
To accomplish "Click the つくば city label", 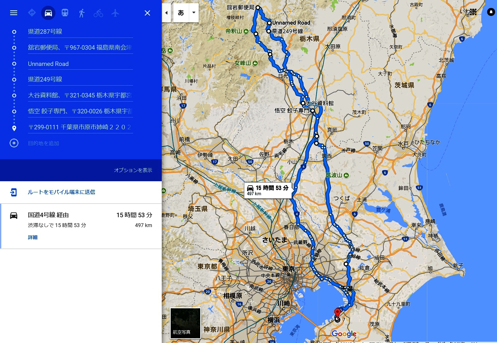I will (x=342, y=198).
